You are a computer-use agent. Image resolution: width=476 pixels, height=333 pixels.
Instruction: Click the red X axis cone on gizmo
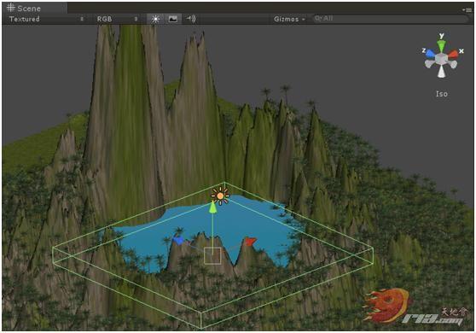[x=453, y=55]
